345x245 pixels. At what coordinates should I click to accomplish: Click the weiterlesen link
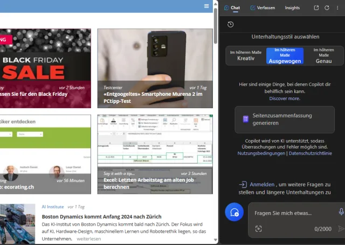tap(88, 239)
